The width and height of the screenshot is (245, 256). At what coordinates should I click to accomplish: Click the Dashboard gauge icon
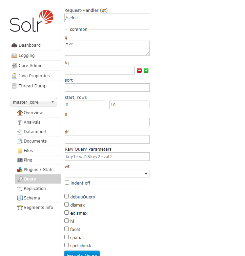14,45
